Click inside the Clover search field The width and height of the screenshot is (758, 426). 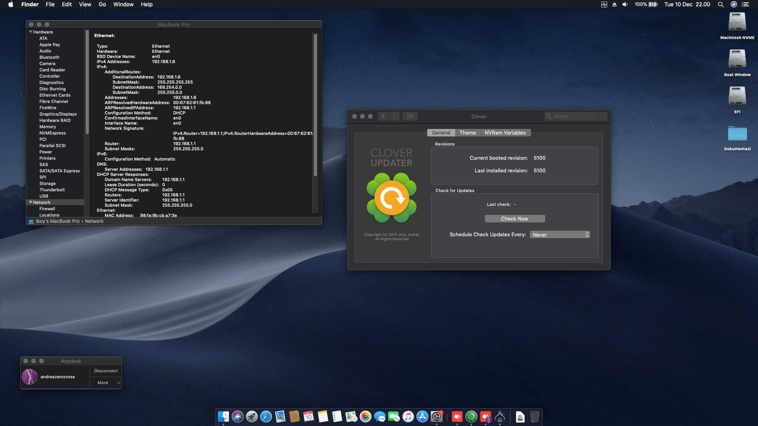[576, 116]
